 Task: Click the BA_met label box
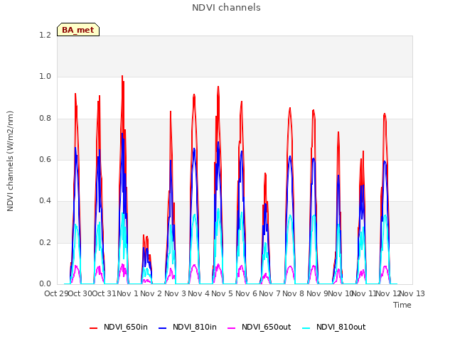coord(78,30)
